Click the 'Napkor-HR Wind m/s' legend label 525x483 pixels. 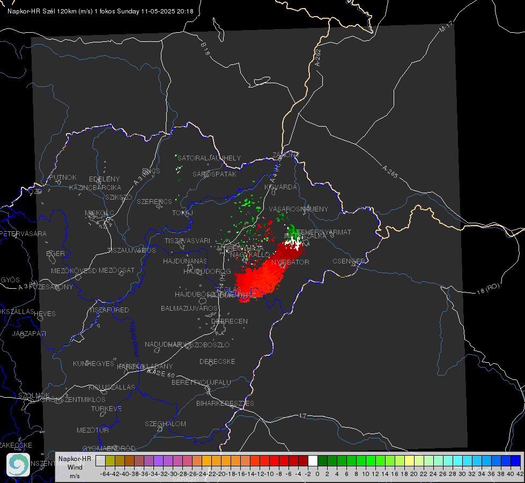[x=75, y=467]
